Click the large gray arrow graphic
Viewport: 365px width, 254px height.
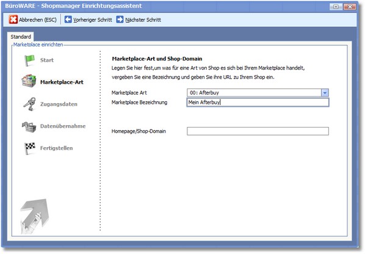click(35, 216)
